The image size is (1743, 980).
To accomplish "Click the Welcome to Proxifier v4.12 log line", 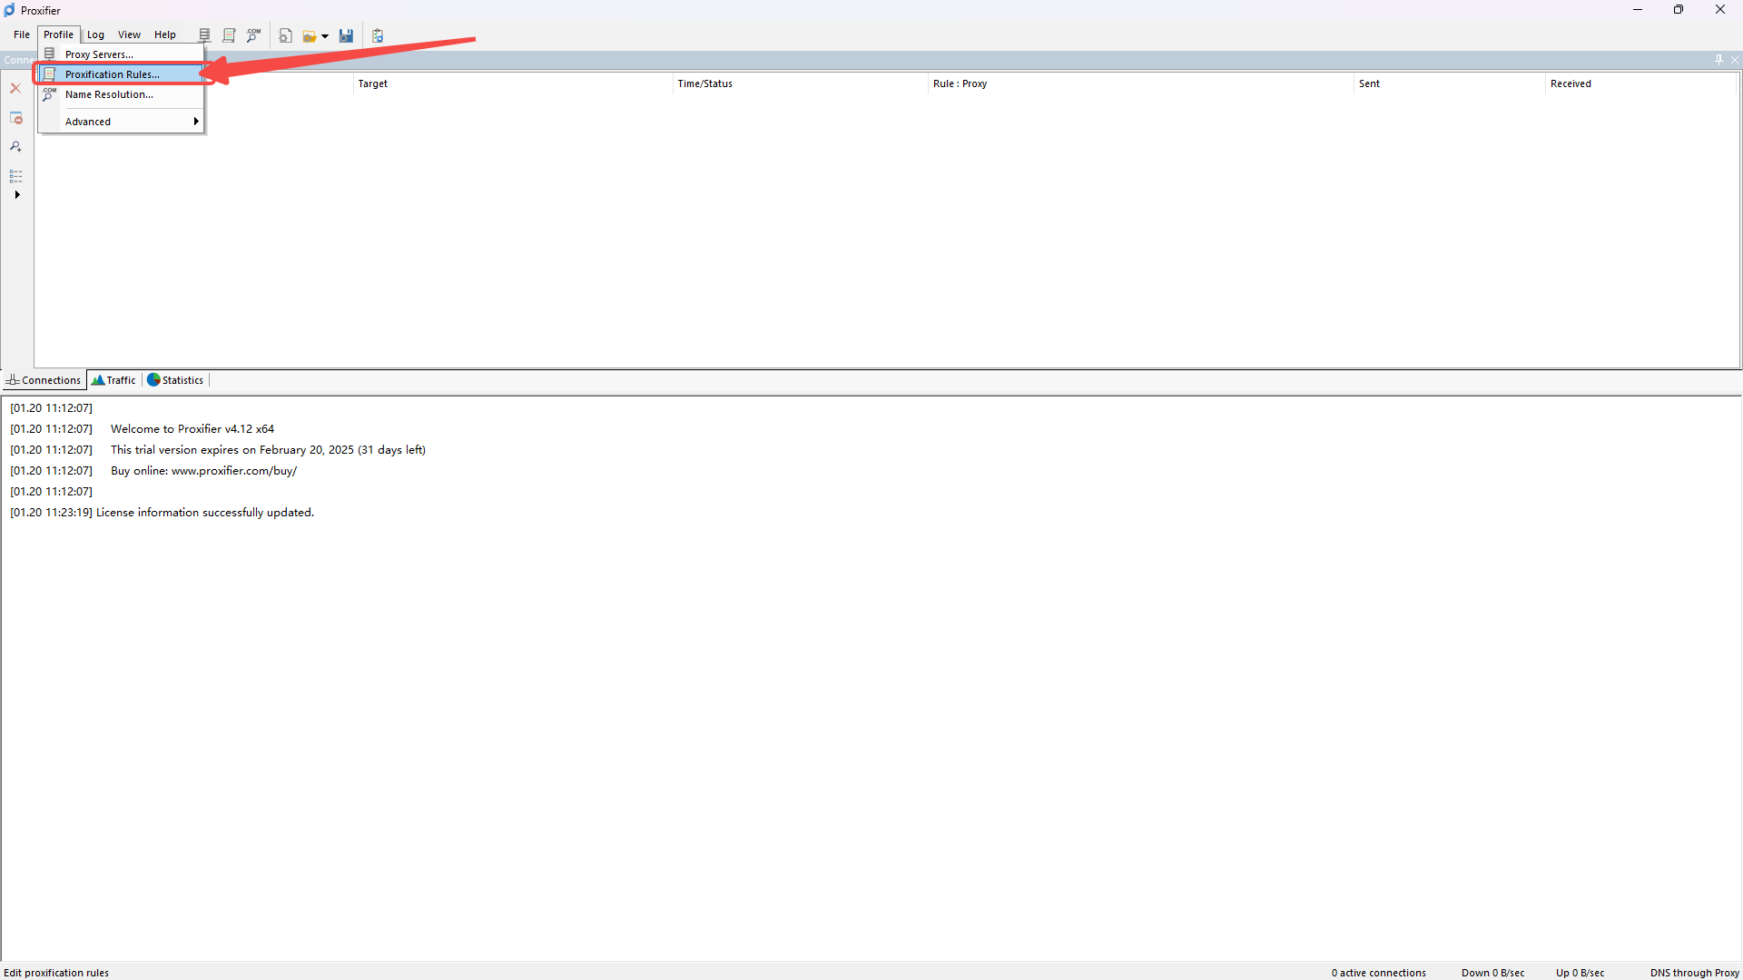I will tap(192, 429).
